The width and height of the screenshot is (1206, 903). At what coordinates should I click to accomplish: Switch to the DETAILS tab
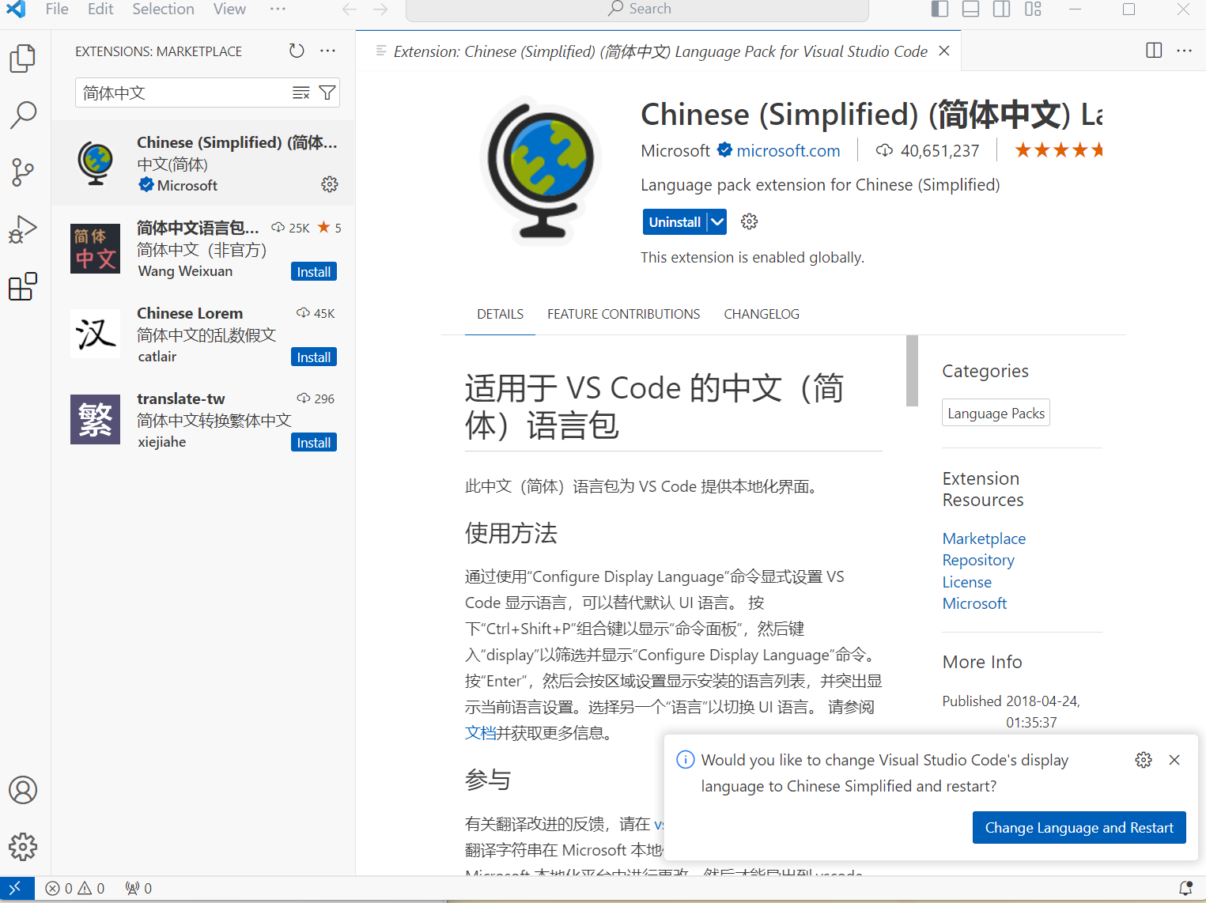[500, 314]
